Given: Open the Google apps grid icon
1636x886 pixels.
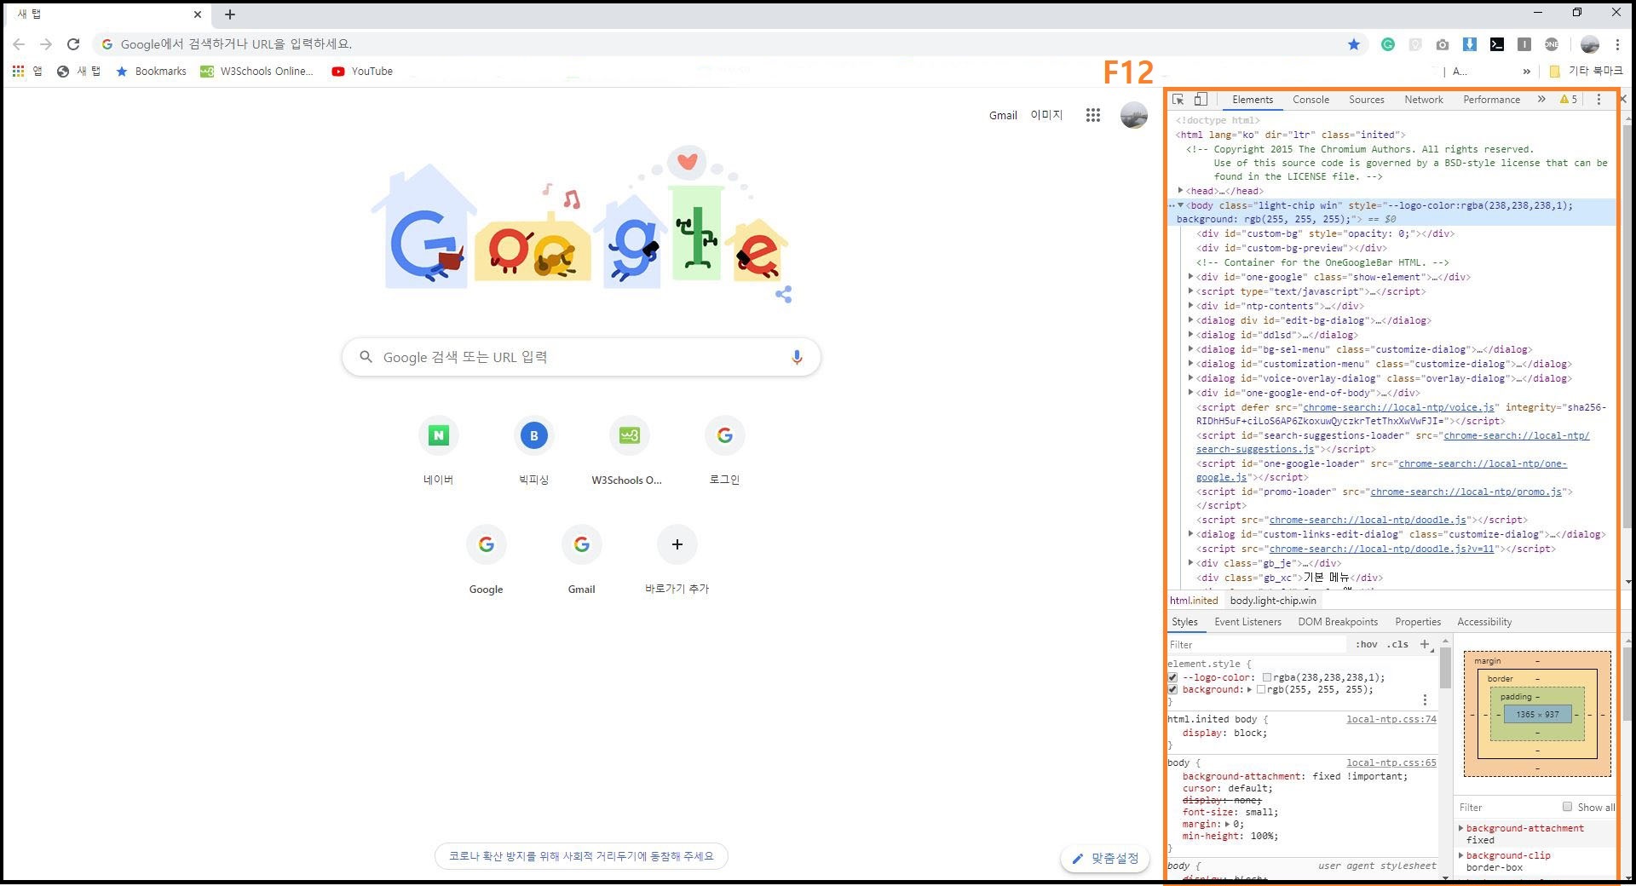Looking at the screenshot, I should coord(1093,115).
